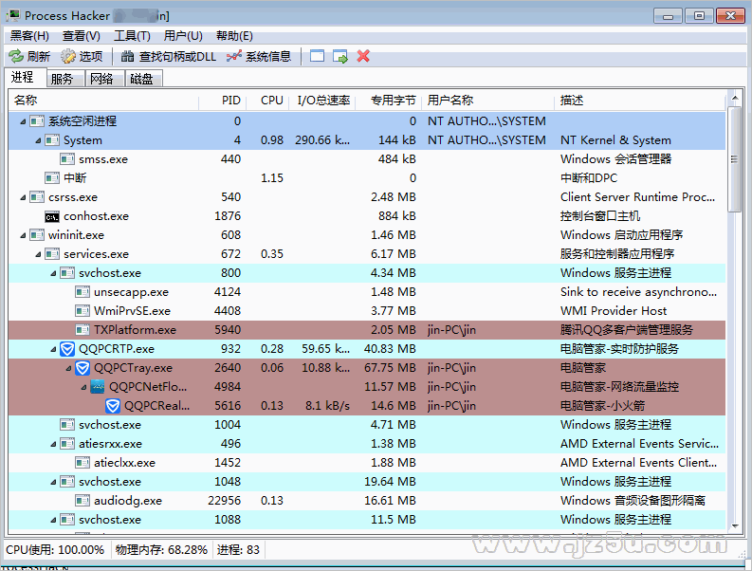The height and width of the screenshot is (571, 752).
Task: Click the description 电脑管家-小火箭
Action: click(x=602, y=406)
